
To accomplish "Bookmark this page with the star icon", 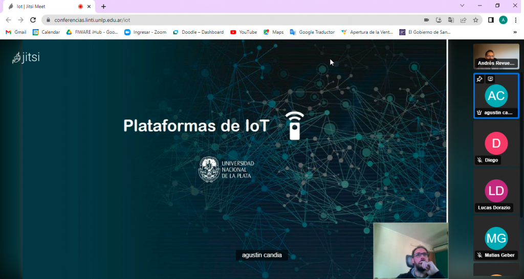I will 475,20.
